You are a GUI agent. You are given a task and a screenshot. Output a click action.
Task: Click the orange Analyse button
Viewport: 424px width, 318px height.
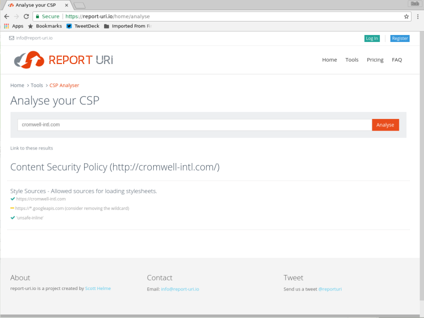click(x=385, y=125)
